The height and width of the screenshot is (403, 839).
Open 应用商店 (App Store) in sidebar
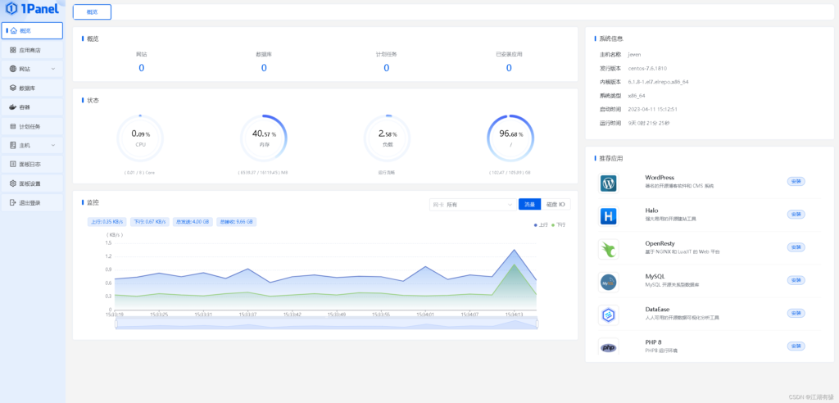(x=31, y=50)
